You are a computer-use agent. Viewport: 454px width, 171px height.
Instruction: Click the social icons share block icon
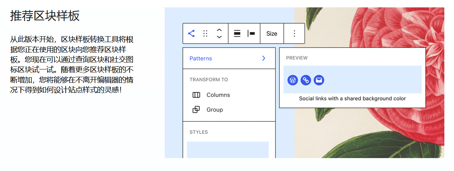click(191, 34)
